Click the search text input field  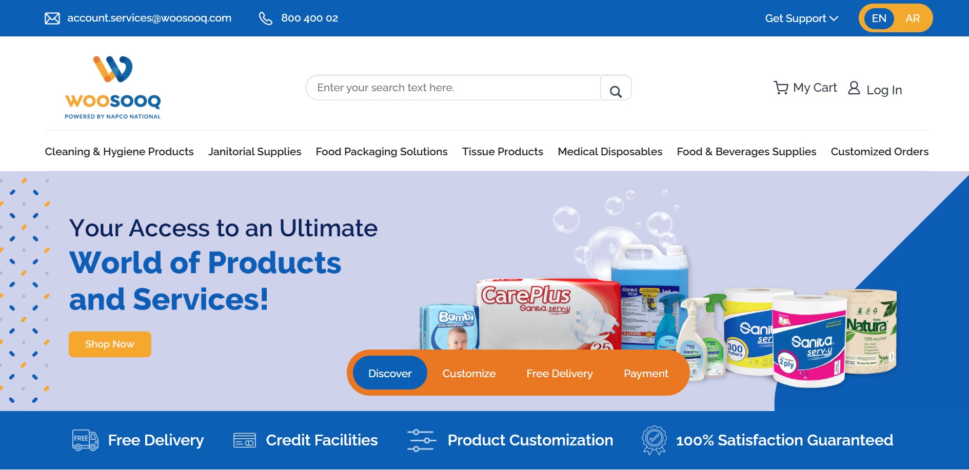point(453,88)
